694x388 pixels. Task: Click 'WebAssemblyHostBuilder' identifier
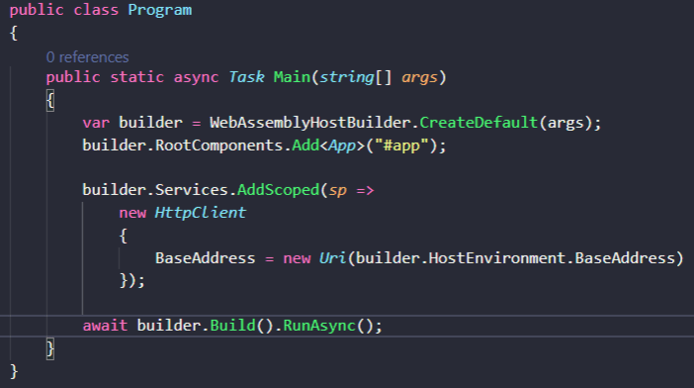click(309, 123)
